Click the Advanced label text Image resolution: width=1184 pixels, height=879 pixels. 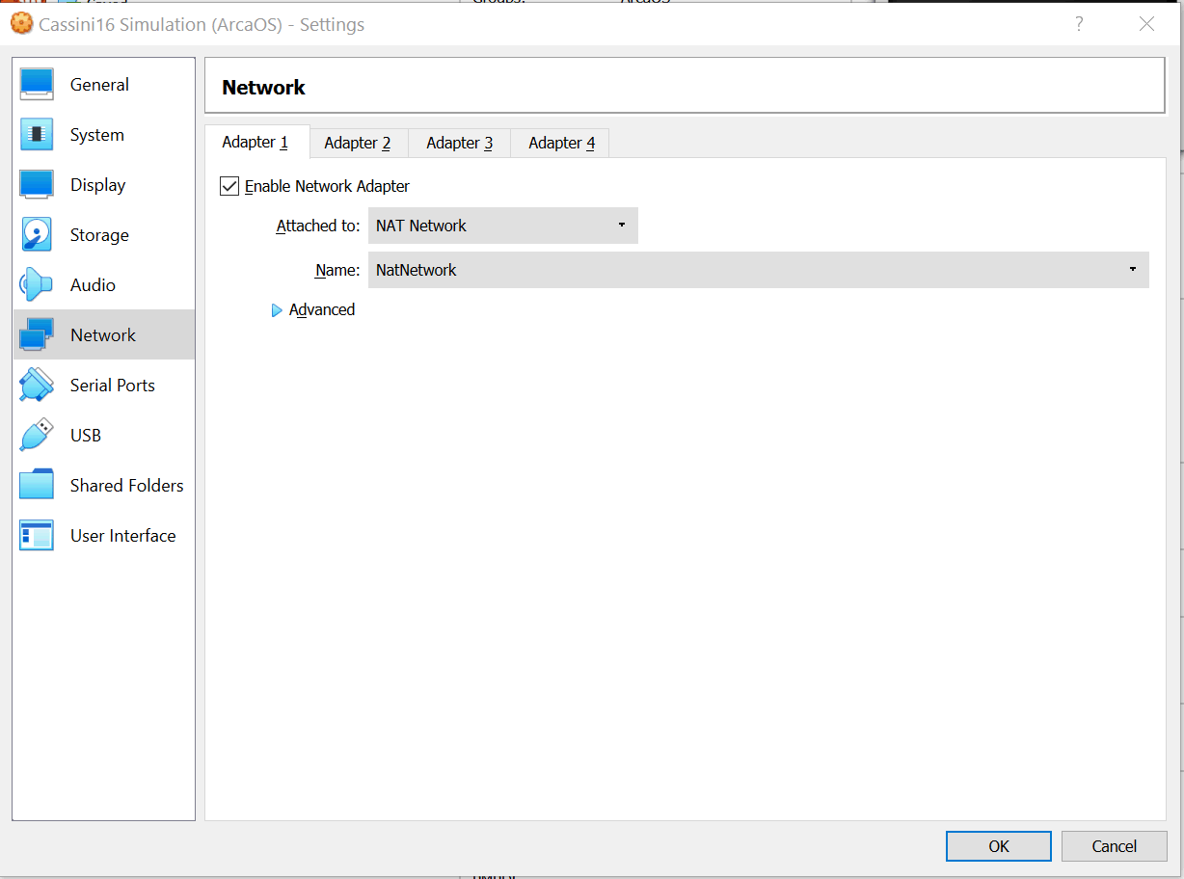pos(322,309)
